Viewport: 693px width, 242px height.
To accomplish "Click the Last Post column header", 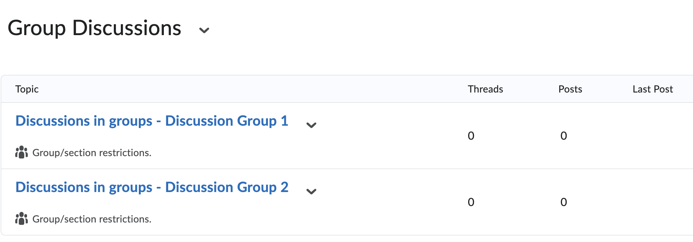I will tap(652, 89).
